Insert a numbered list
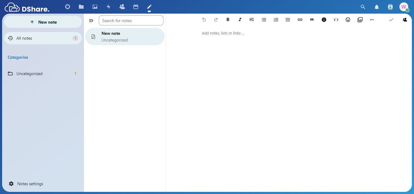This screenshot has width=414, height=194. (x=276, y=20)
